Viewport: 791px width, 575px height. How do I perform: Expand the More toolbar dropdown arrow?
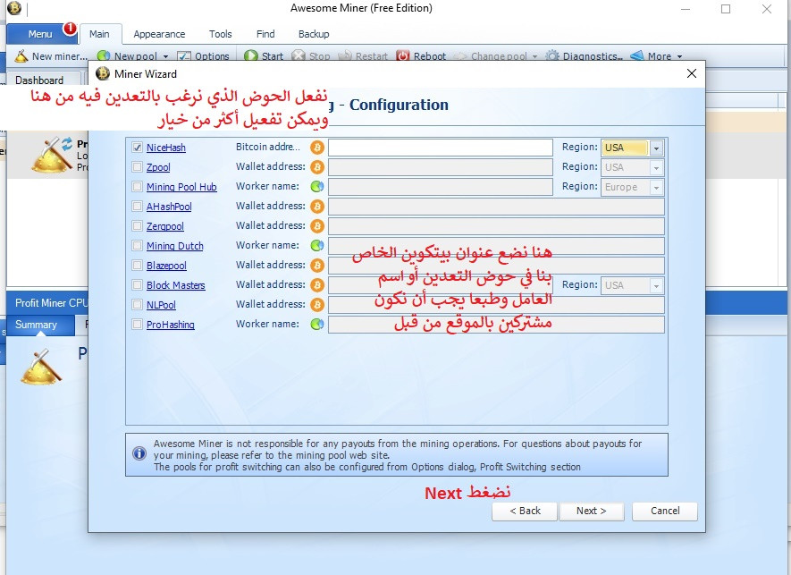pos(679,56)
